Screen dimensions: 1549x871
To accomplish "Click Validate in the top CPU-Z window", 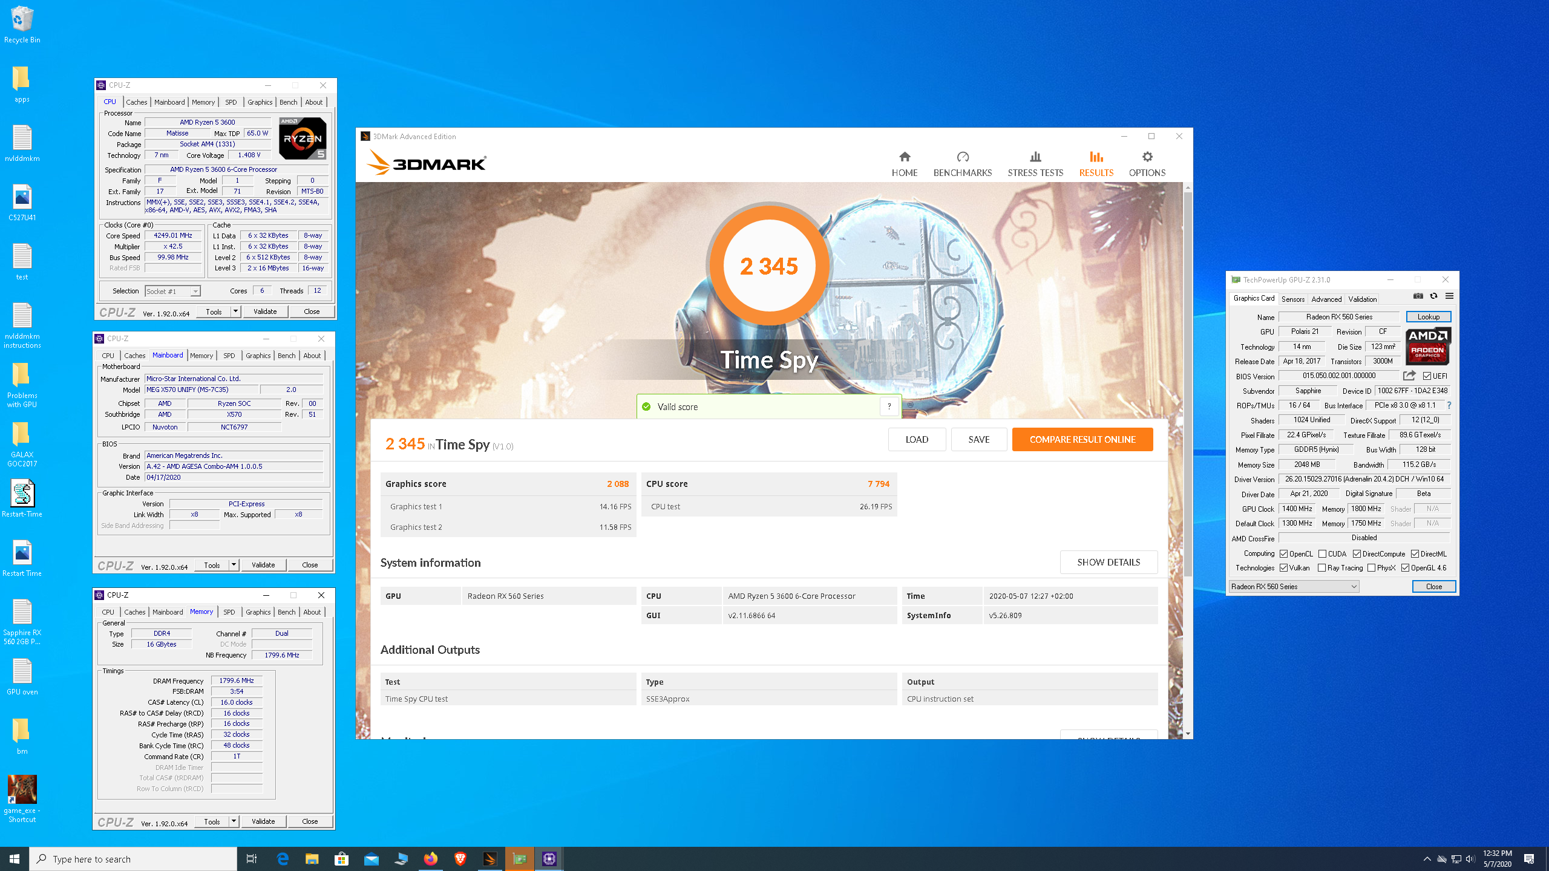I will coord(265,312).
